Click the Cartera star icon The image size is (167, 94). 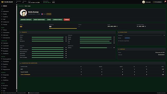[2, 67]
